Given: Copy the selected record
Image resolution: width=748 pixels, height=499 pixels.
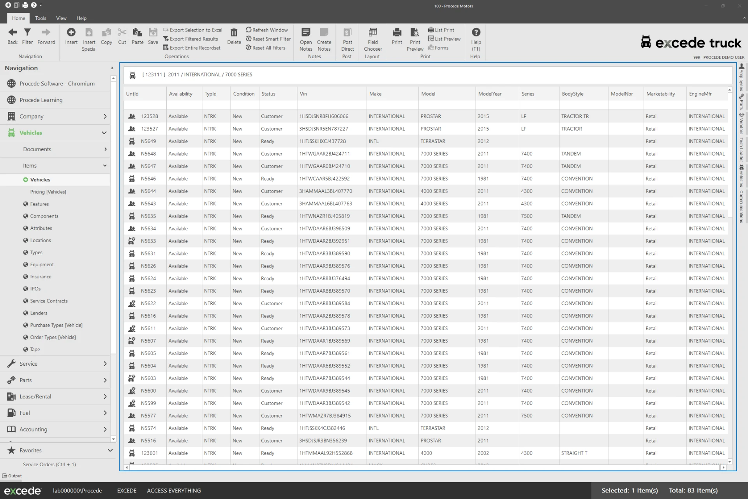Looking at the screenshot, I should coord(106,36).
